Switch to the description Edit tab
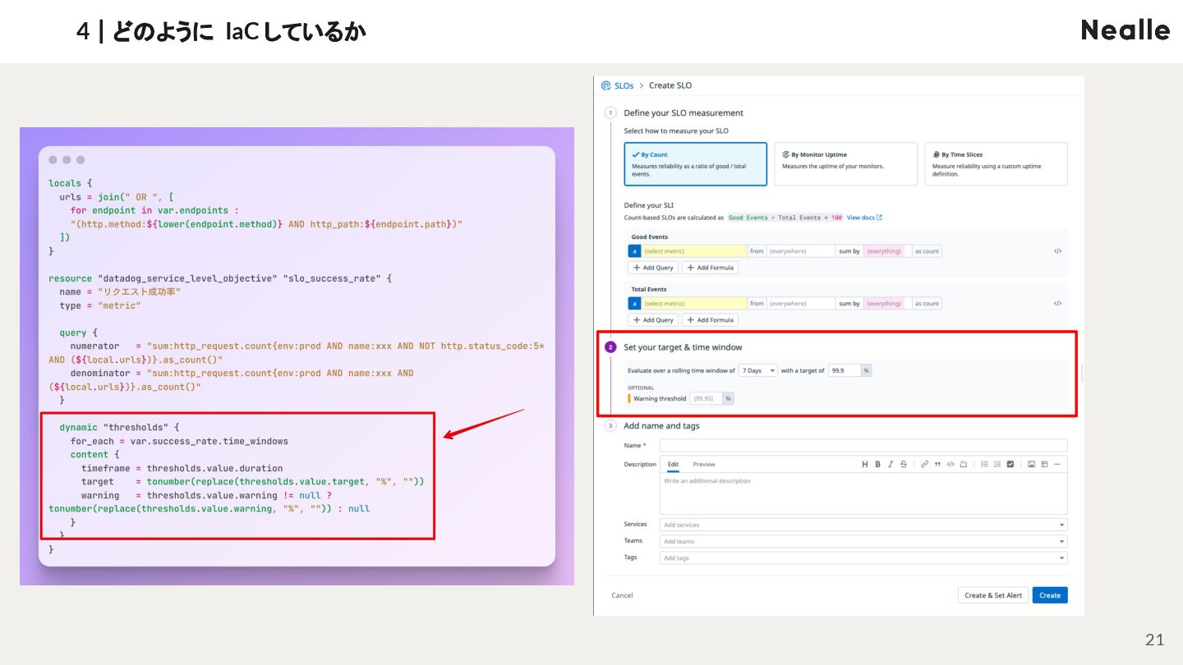The width and height of the screenshot is (1183, 665). point(673,465)
